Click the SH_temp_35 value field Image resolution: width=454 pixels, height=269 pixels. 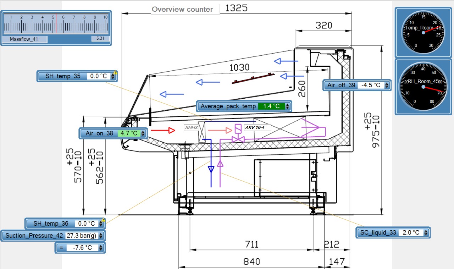pos(98,76)
